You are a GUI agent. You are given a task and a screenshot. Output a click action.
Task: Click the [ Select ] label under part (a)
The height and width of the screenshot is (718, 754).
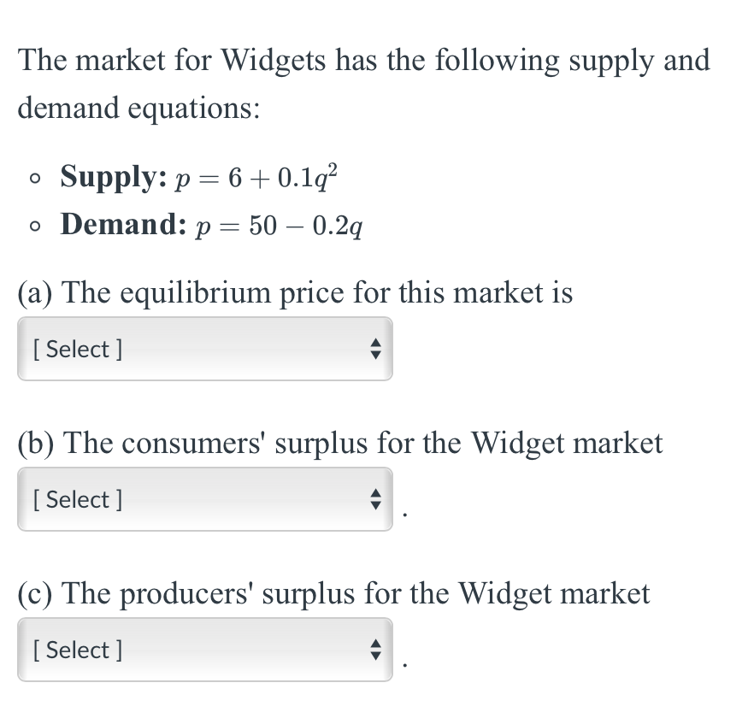click(x=77, y=348)
